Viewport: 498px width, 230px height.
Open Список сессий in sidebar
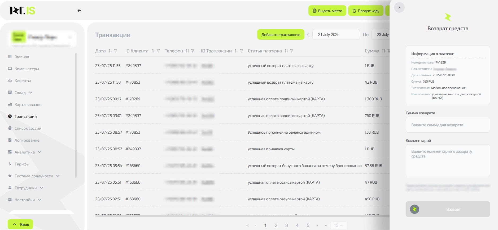coord(28,128)
